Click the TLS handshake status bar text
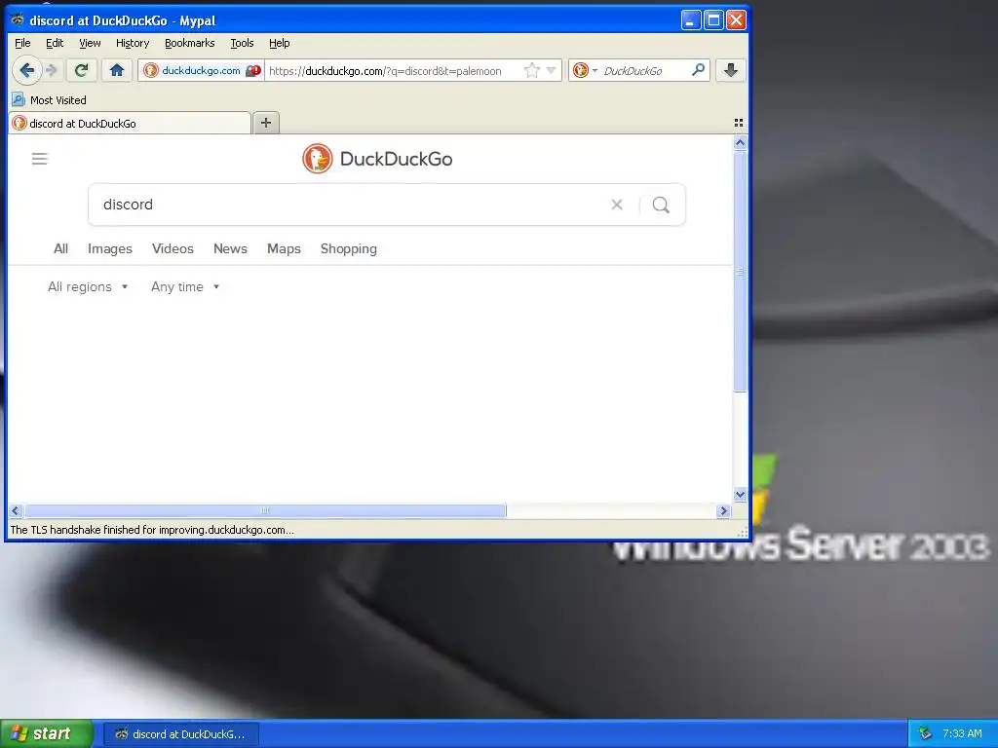The image size is (998, 748). pyautogui.click(x=152, y=529)
